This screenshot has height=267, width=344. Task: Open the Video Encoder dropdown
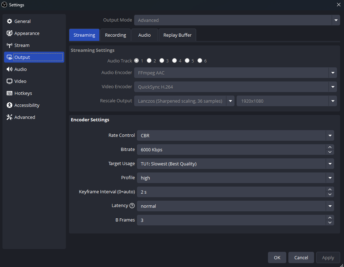click(332, 87)
